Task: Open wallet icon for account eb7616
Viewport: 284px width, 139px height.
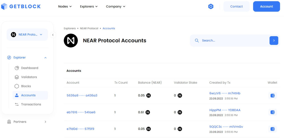Action: click(x=273, y=112)
